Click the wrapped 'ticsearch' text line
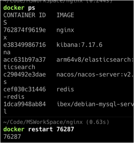This screenshot has width=134, height=143. (x=19, y=67)
